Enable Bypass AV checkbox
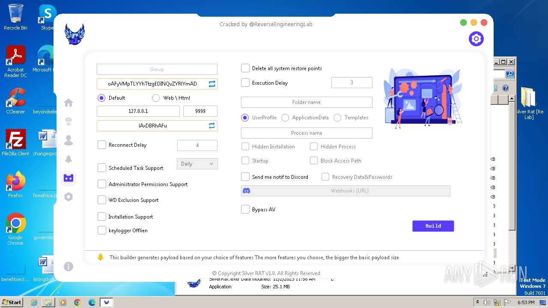Image resolution: width=548 pixels, height=308 pixels. click(245, 209)
